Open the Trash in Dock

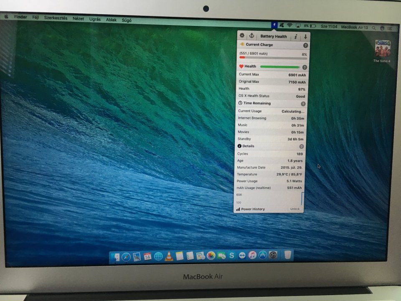(288, 255)
